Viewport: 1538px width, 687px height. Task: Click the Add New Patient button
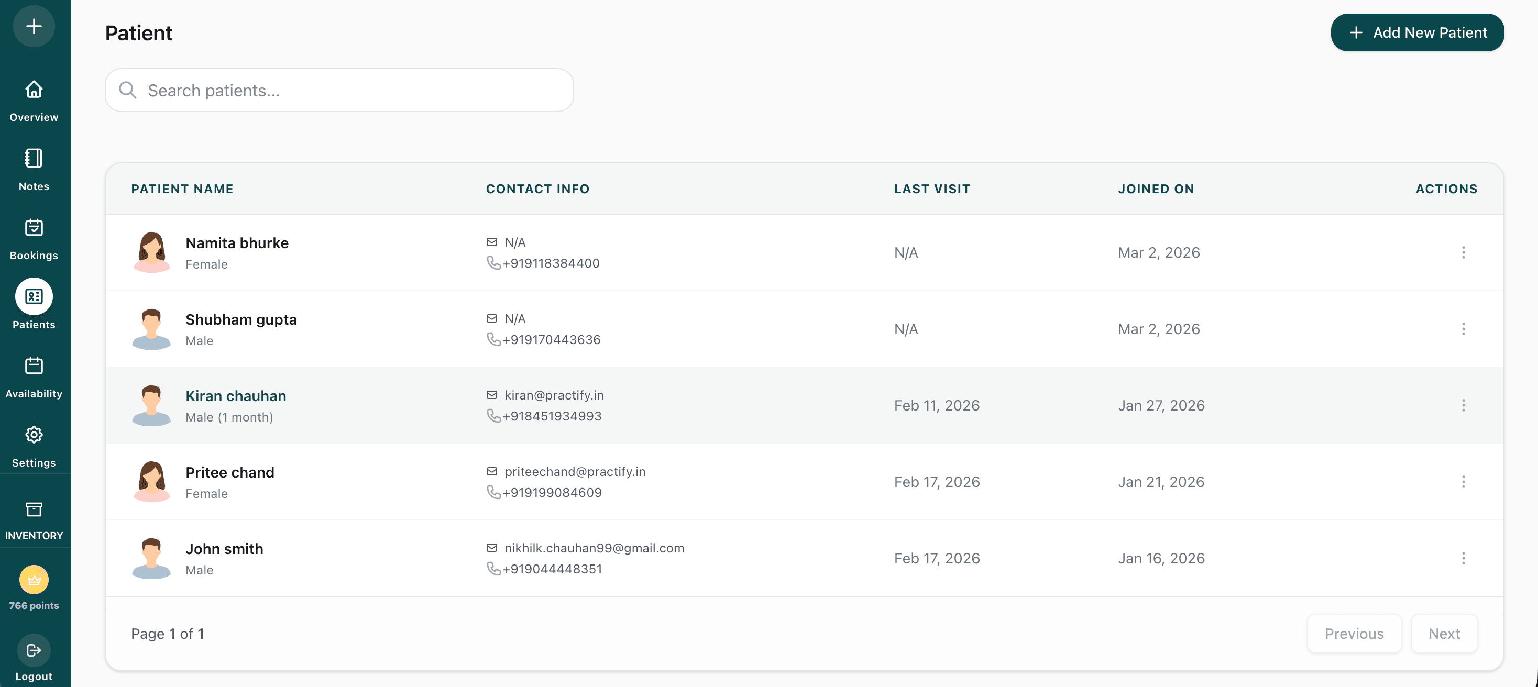[1418, 32]
